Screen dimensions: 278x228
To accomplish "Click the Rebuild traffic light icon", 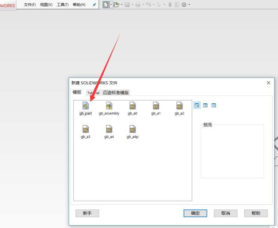I will tap(170, 5).
